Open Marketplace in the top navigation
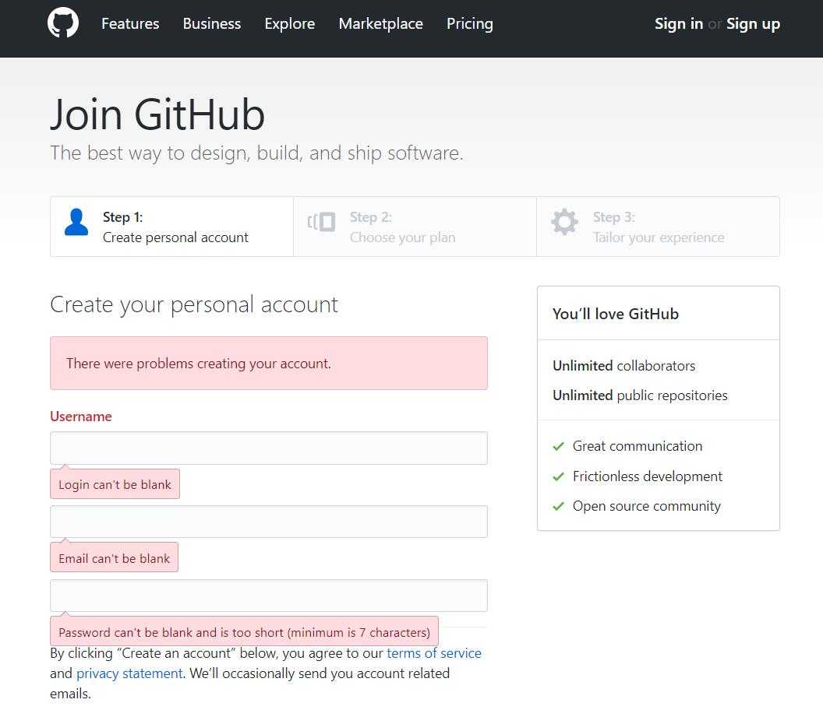 click(380, 23)
